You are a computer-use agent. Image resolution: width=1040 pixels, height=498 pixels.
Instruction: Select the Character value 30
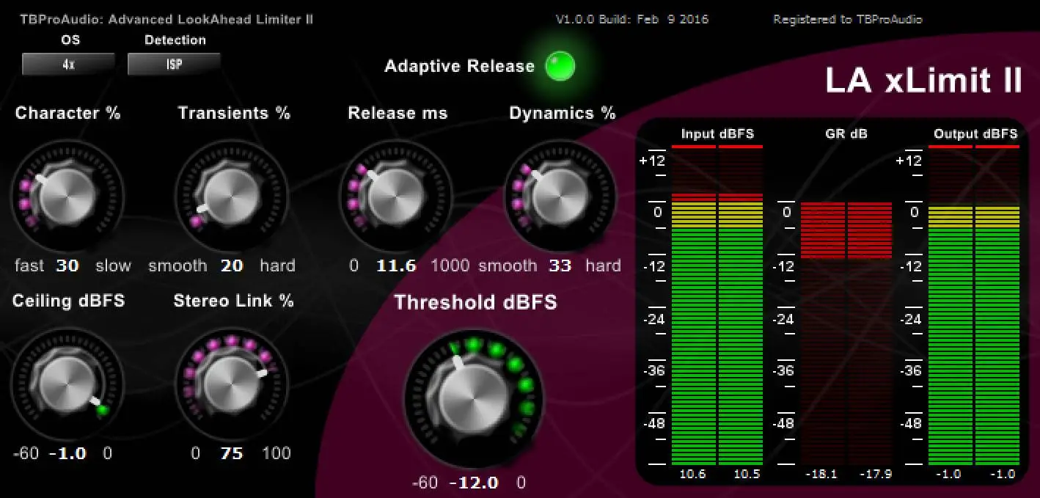coord(67,266)
